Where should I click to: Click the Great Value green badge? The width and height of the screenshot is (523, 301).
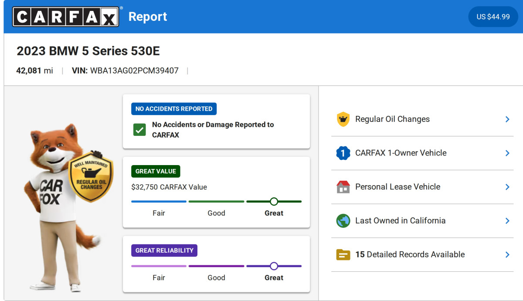(156, 171)
